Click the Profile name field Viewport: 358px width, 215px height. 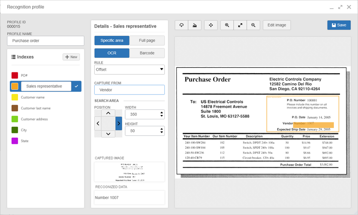coord(46,41)
